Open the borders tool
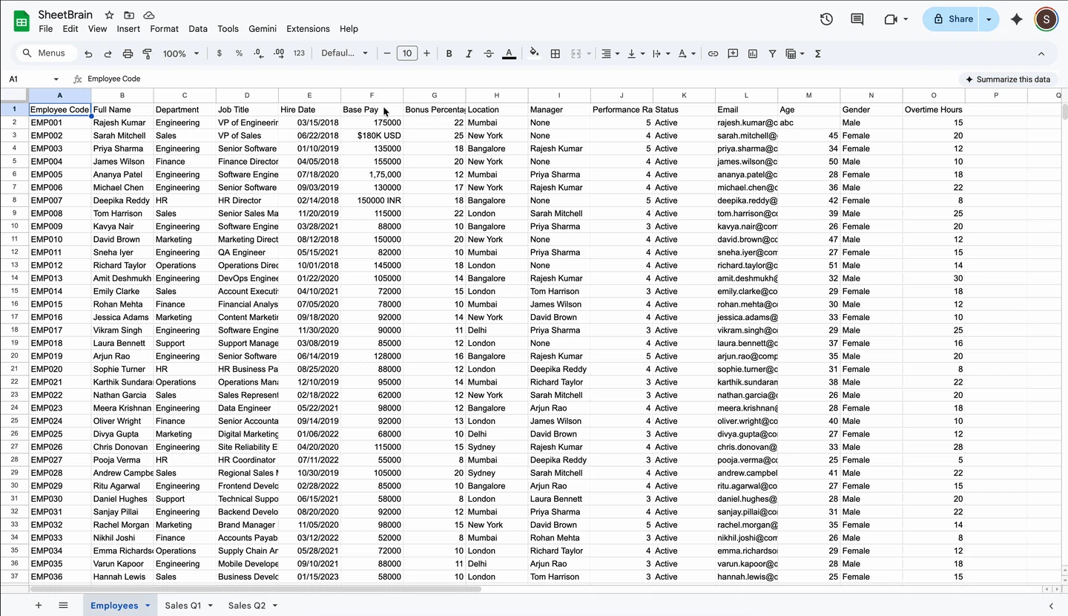Screen dimensions: 1068x616 click(555, 53)
